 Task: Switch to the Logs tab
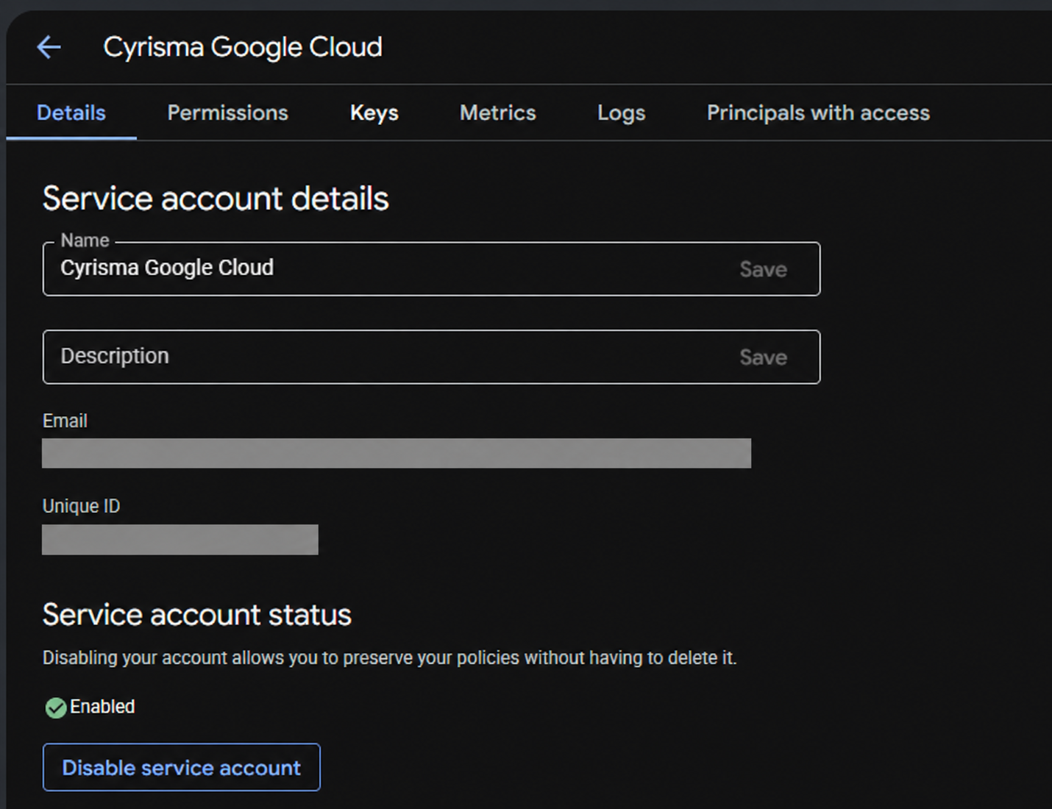pyautogui.click(x=621, y=113)
